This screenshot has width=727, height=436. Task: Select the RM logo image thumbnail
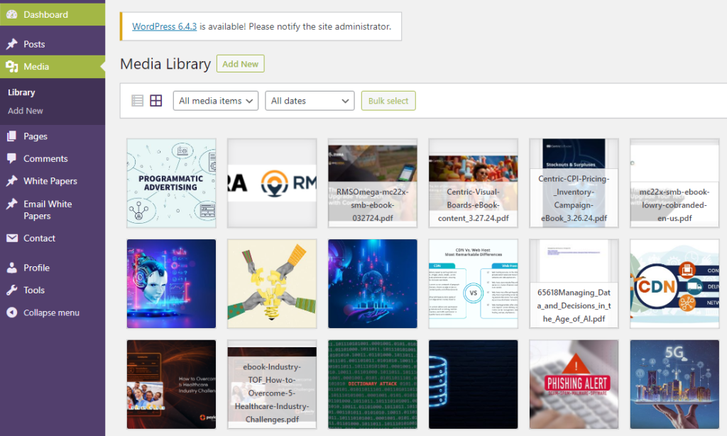(272, 183)
